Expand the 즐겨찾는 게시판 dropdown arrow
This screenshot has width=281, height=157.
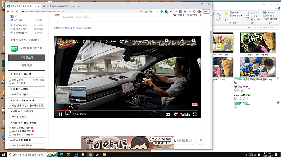click(x=42, y=74)
